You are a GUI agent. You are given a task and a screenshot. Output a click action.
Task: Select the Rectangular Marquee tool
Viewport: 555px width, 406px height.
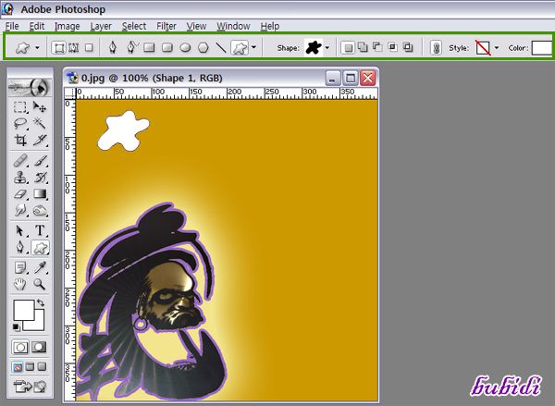pos(19,107)
